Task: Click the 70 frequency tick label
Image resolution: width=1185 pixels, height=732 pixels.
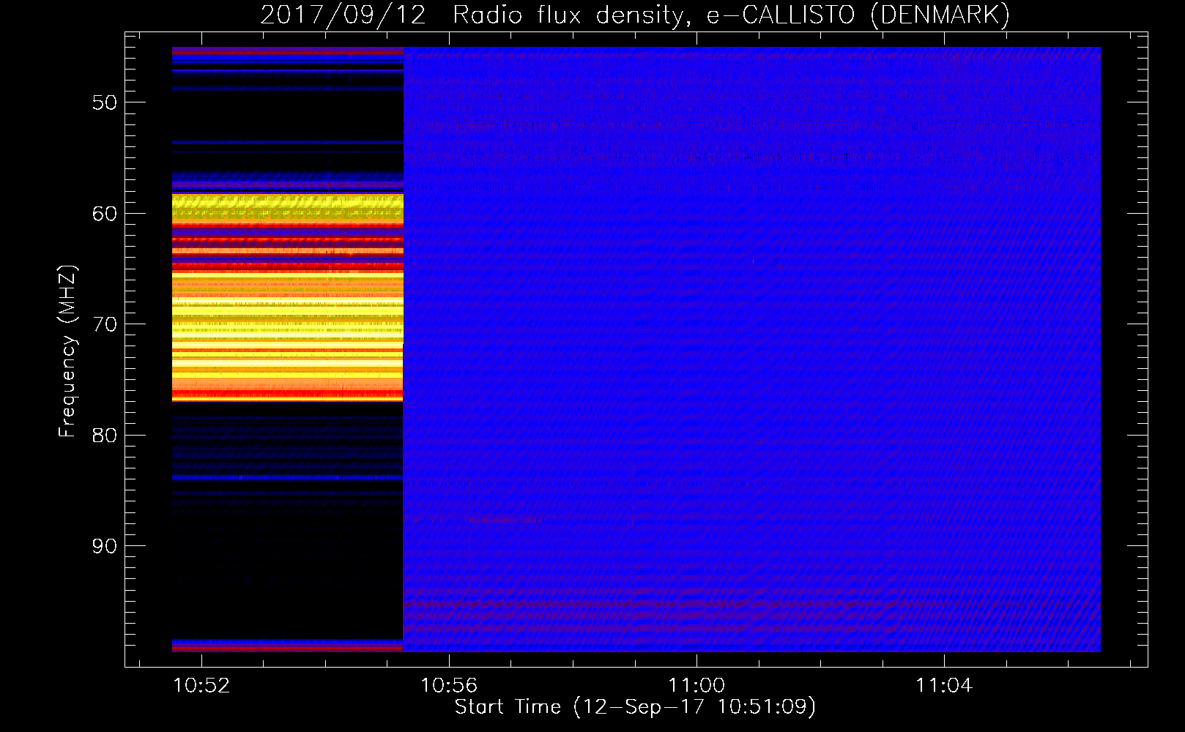Action: [105, 324]
